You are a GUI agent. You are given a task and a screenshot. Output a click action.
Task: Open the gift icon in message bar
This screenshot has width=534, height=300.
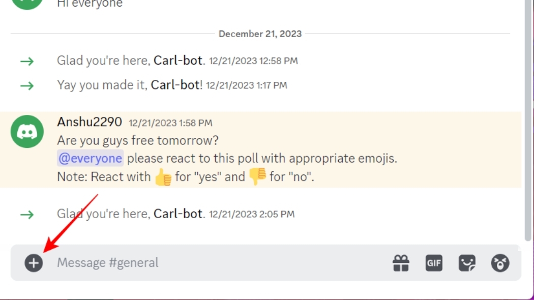[401, 263]
